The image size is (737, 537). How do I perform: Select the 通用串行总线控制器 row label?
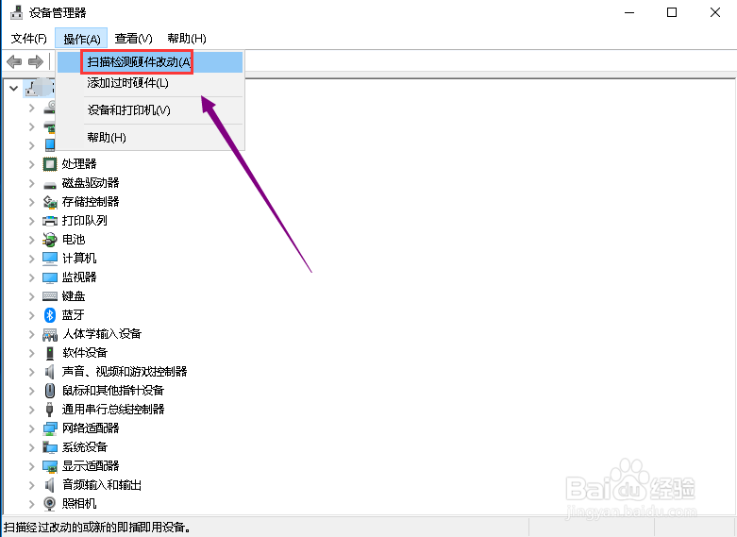click(113, 410)
